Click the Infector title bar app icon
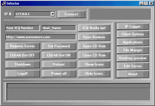Screen dimensions: 155x106 pos(4,3)
